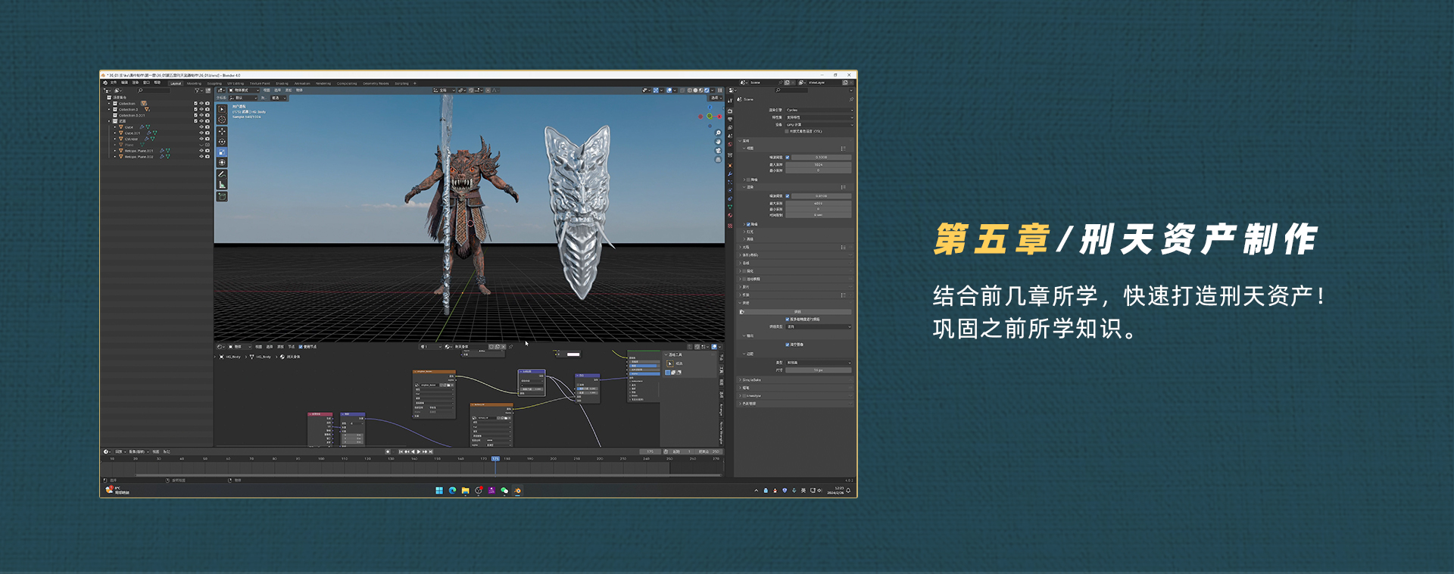The width and height of the screenshot is (1454, 574).
Task: Switch viewport to rendered shading
Action: [x=707, y=90]
